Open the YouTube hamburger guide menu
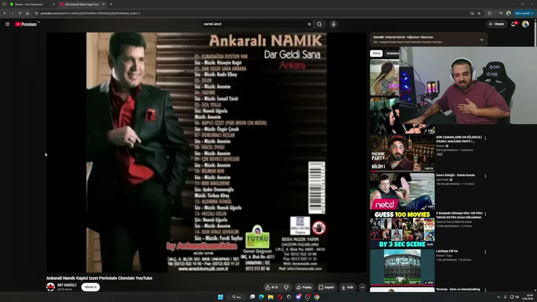This screenshot has width=537, height=302. point(8,24)
